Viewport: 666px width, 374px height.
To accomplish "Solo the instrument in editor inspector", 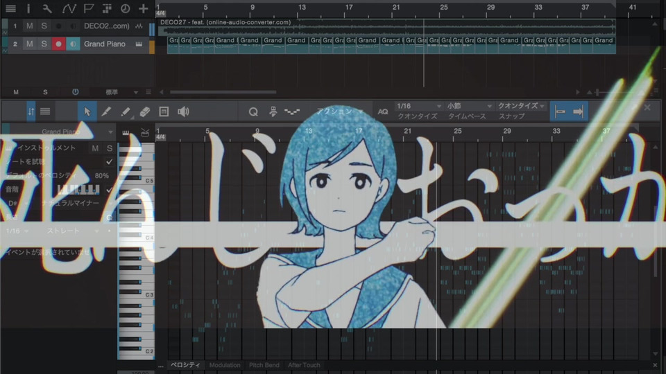I will pyautogui.click(x=110, y=148).
